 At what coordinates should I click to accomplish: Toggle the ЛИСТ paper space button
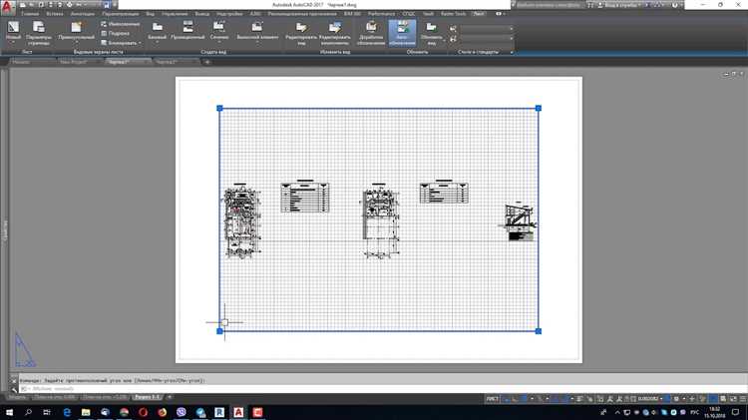click(x=493, y=398)
